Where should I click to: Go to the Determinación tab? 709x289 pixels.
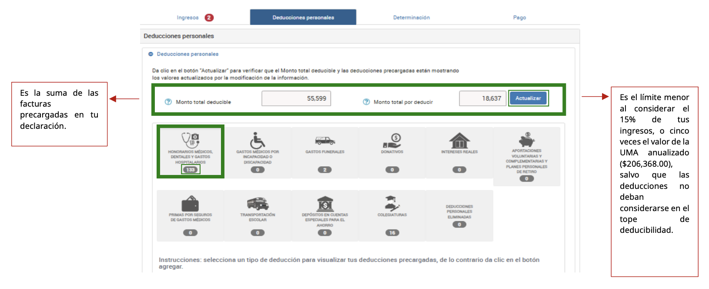coord(411,18)
